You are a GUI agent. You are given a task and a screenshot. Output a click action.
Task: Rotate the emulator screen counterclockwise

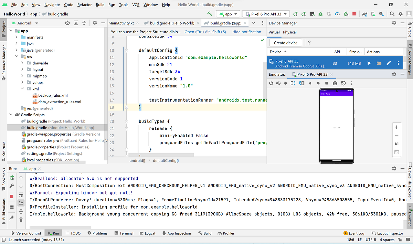click(x=293, y=83)
